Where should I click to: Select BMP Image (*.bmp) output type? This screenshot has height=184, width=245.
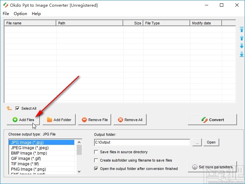[x=42, y=153]
